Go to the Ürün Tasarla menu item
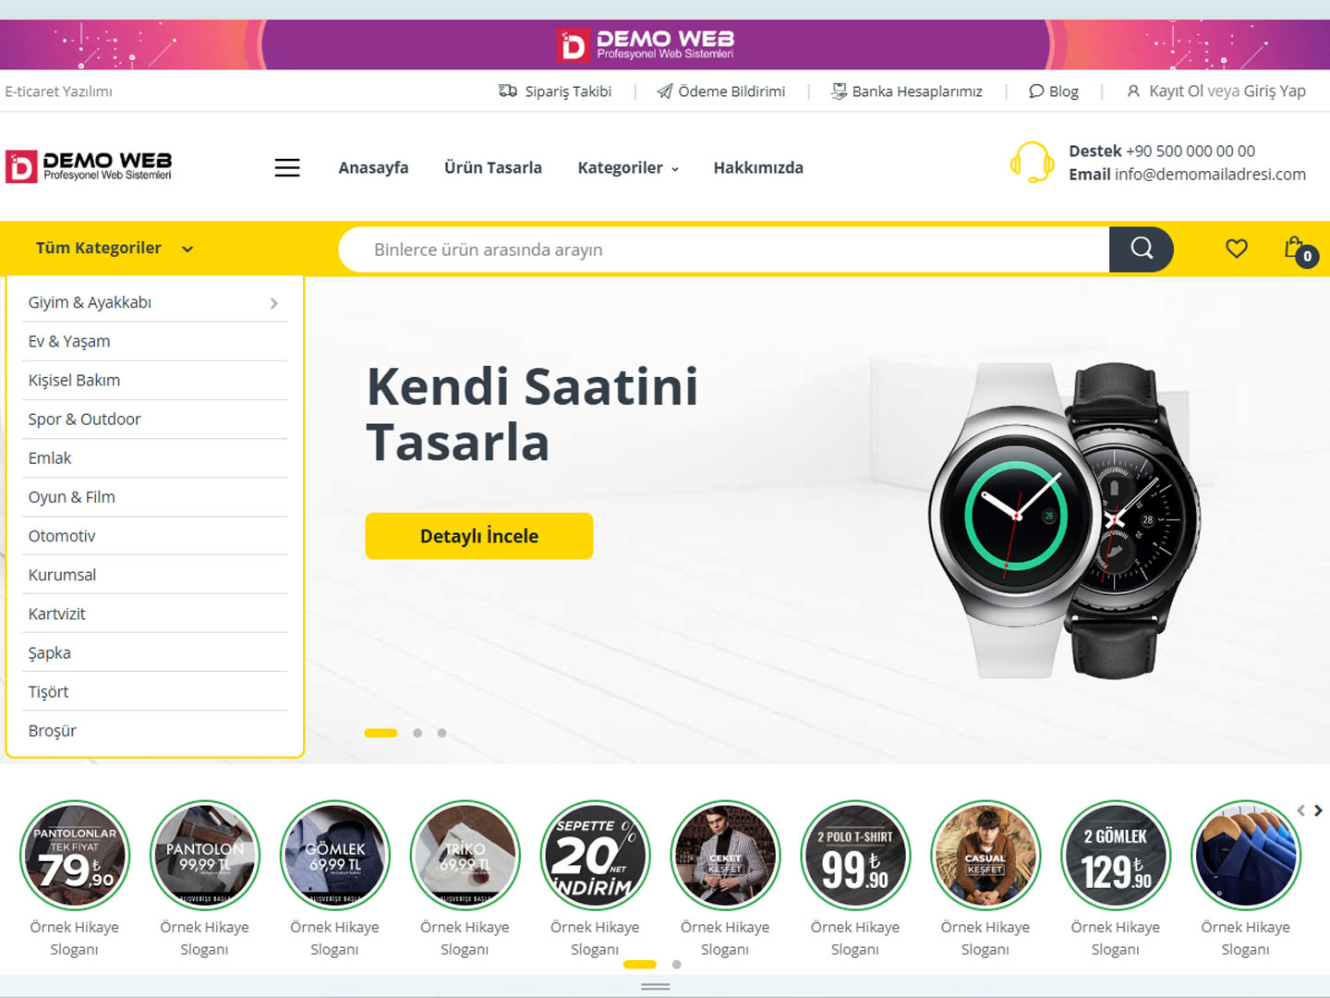This screenshot has height=998, width=1330. click(x=493, y=167)
